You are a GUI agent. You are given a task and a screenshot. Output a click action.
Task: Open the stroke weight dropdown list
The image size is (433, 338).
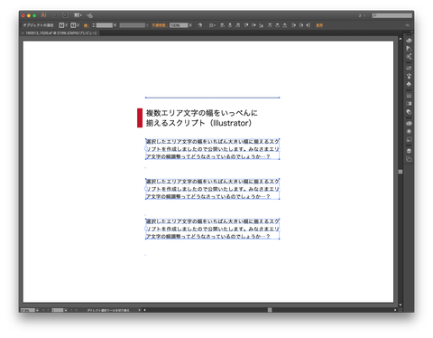point(115,25)
